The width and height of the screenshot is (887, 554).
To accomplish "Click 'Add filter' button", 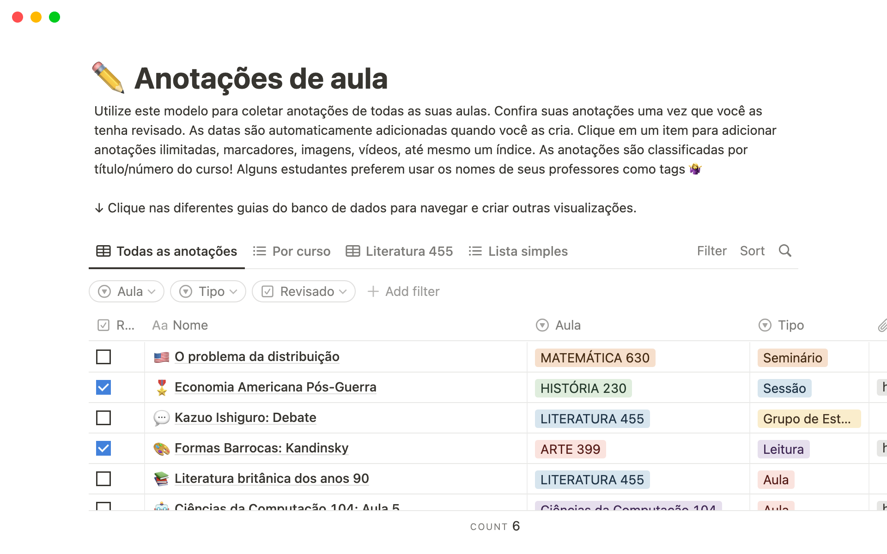I will (x=404, y=292).
